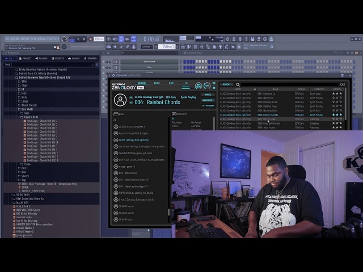This screenshot has width=363, height=272.
Task: Click the main pitch knob
Action: click(x=64, y=46)
